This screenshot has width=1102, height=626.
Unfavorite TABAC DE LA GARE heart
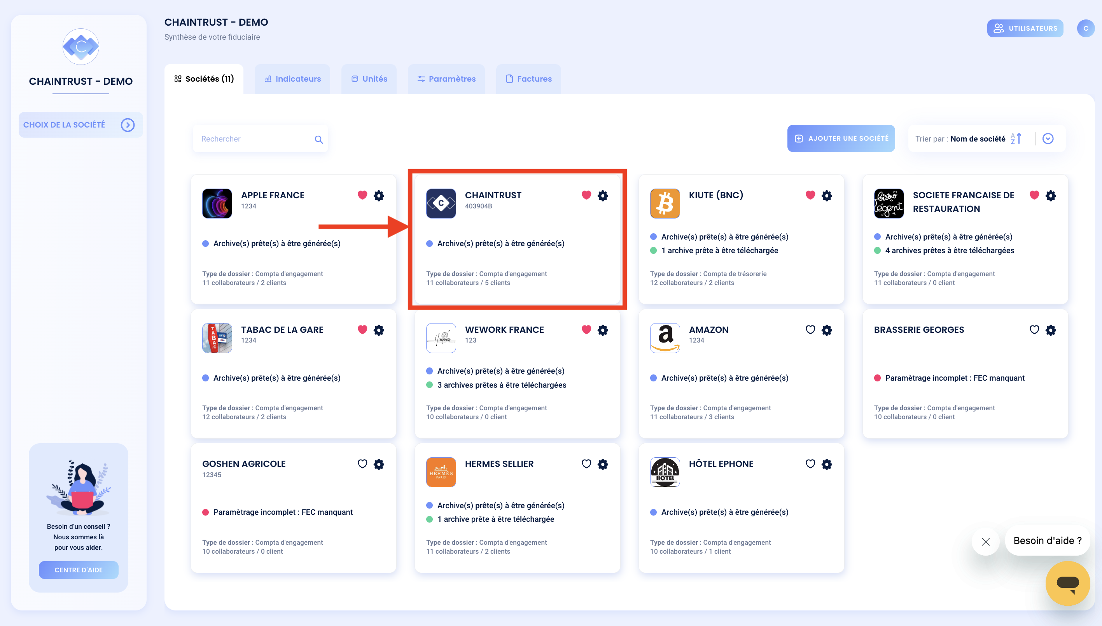point(362,330)
